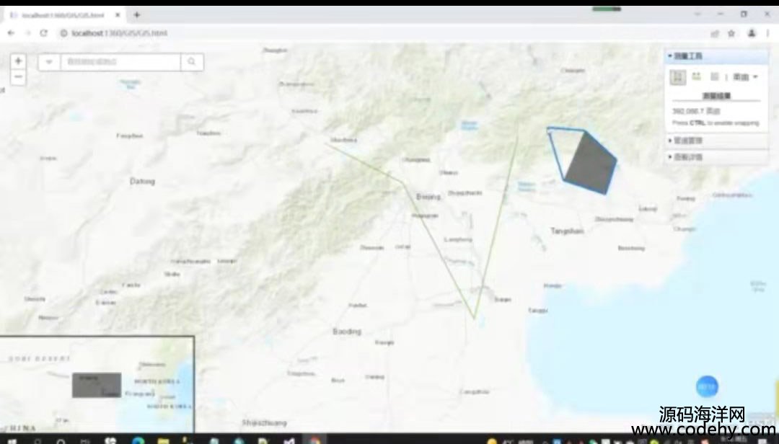Click the Beijing label on map
779x444 pixels.
[x=428, y=197]
